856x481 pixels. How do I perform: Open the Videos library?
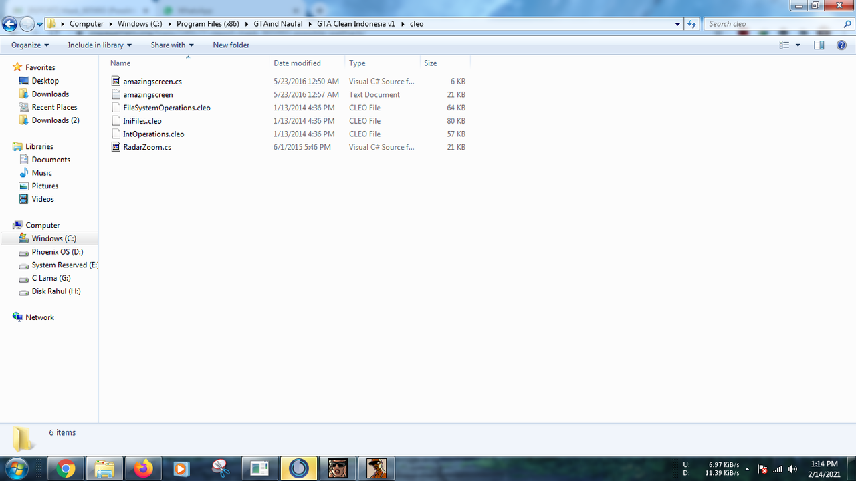(43, 199)
